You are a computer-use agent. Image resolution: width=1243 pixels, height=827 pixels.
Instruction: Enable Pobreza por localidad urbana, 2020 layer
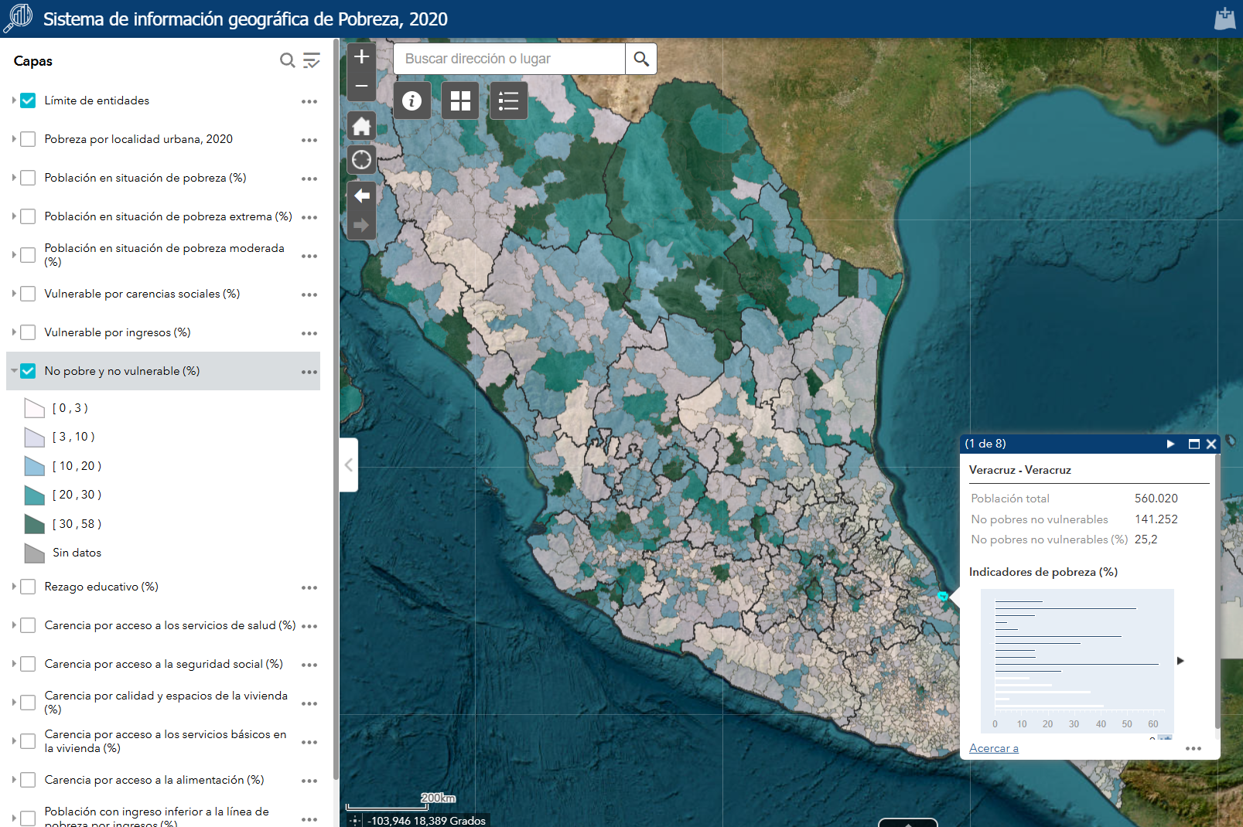[28, 139]
